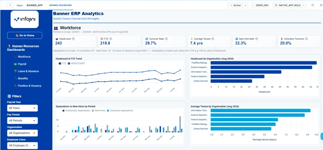Image resolution: width=323 pixels, height=150 pixels.
Task: Click the Voluntary Turnover door icon
Action: [x=282, y=39]
